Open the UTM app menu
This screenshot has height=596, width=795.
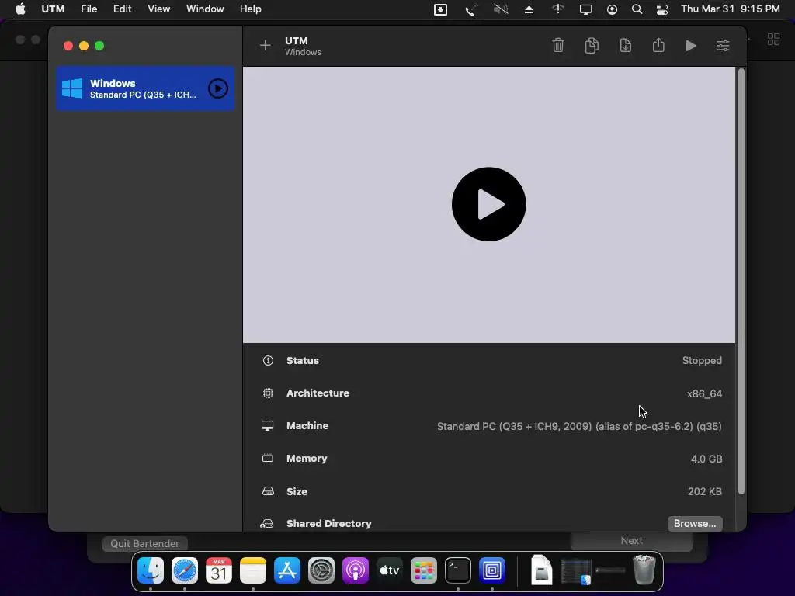(53, 9)
